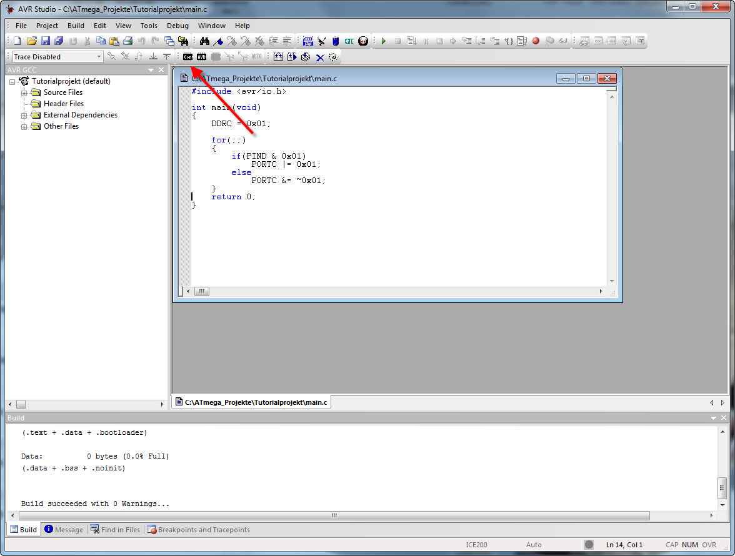Image resolution: width=735 pixels, height=556 pixels.
Task: Click the gear icon after the blue X
Action: (333, 57)
